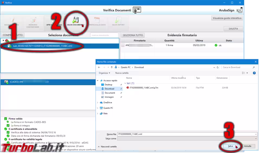260x153 pixels.
Task: Open the Nome file dropdown arrow
Action: pos(256,134)
